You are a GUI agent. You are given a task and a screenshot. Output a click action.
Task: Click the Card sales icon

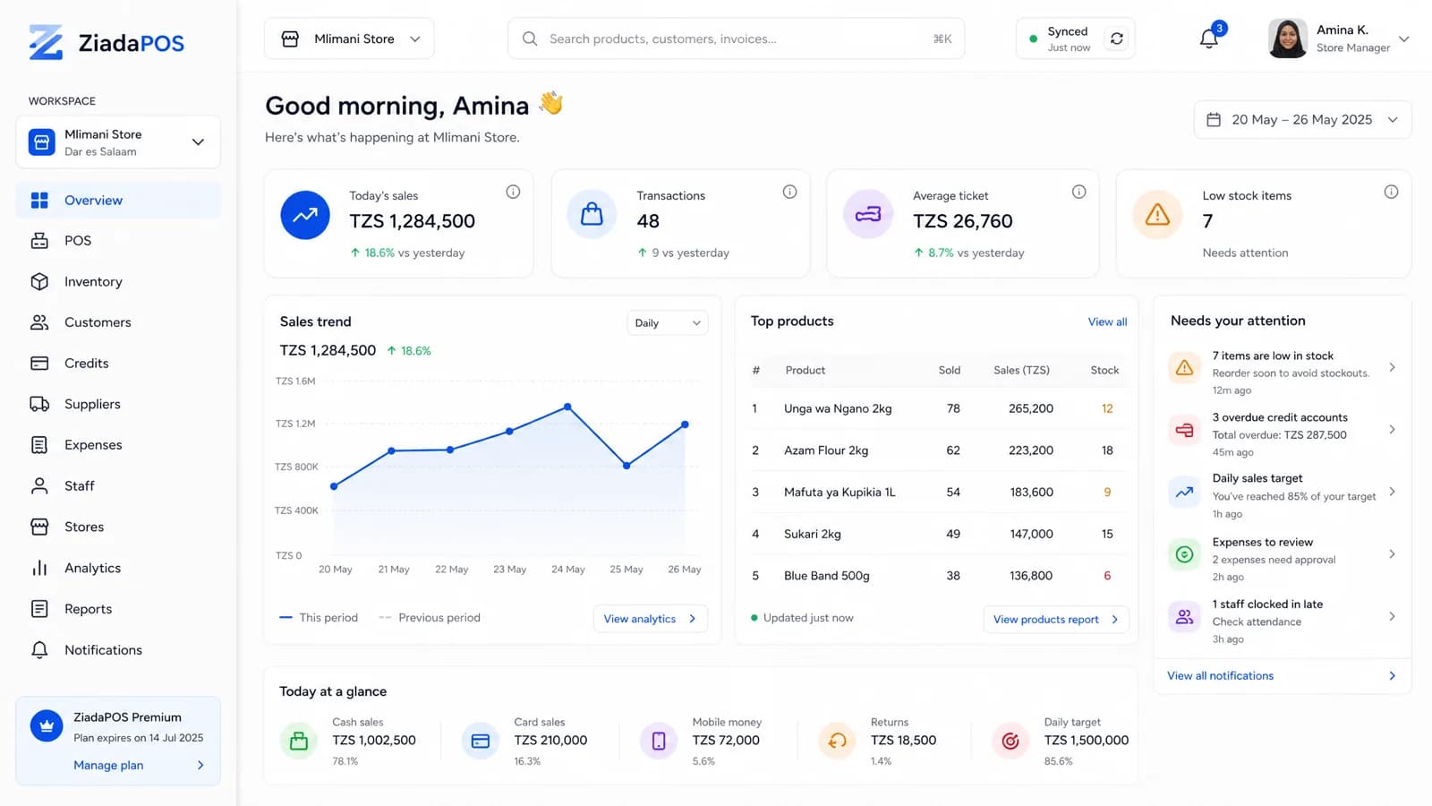click(481, 741)
